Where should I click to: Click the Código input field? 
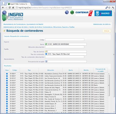point(65,39)
